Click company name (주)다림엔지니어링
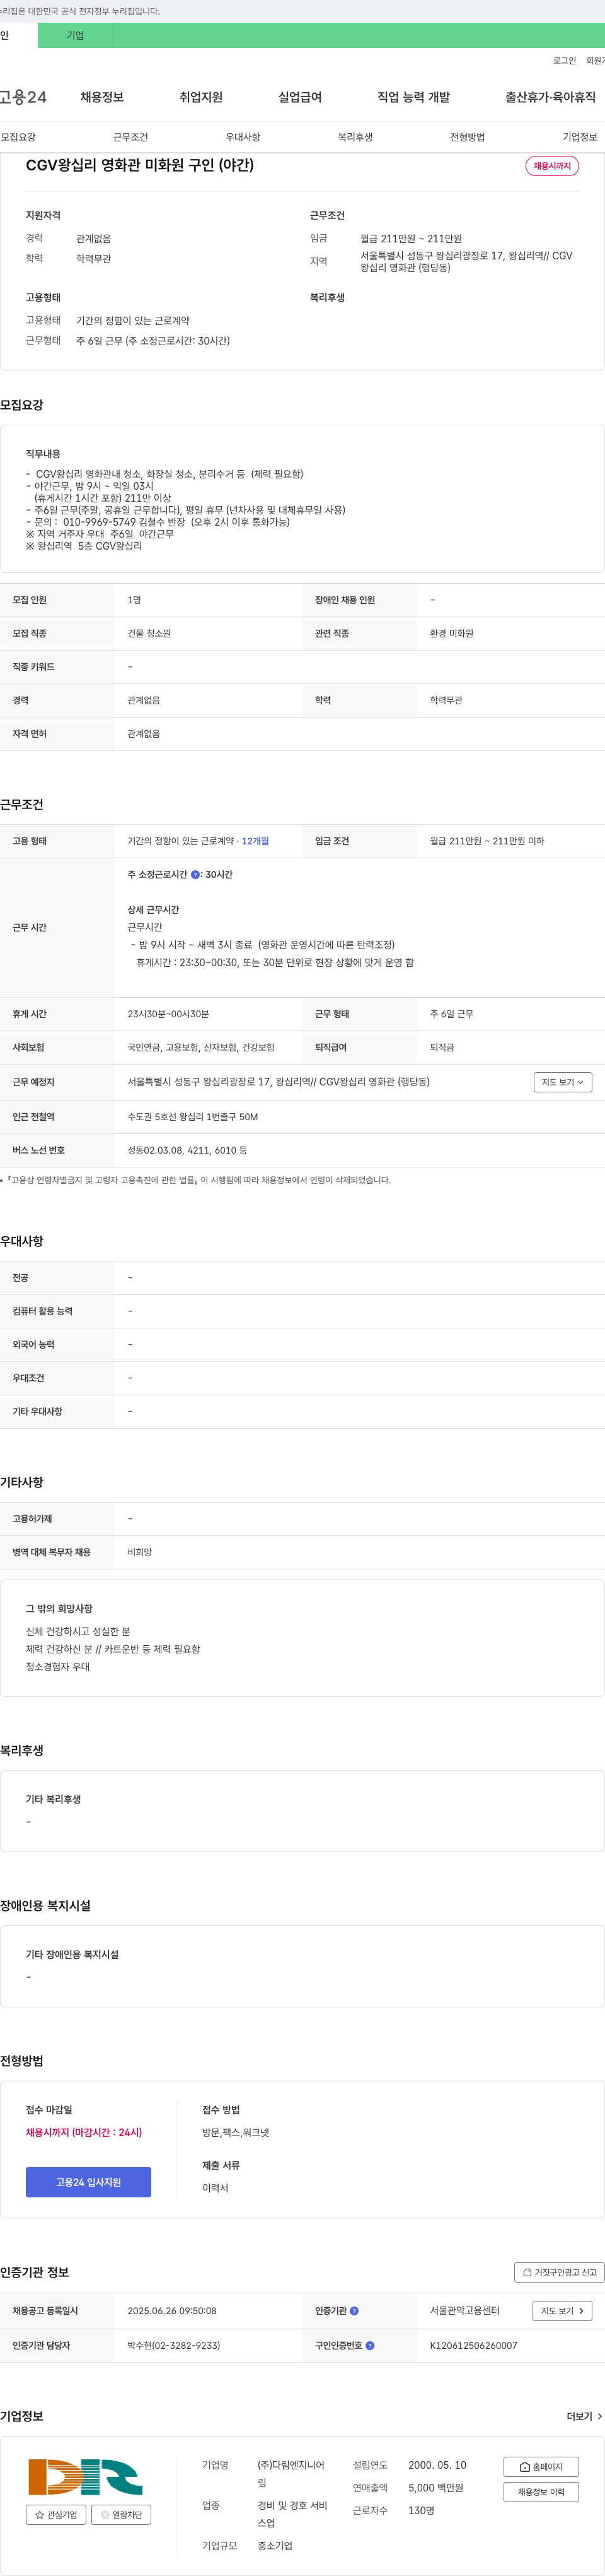This screenshot has width=605, height=2576. coord(292,2474)
